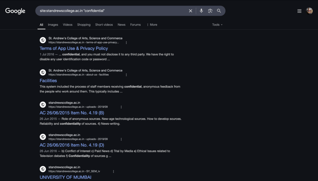Open Terms of App Use & Privacy Policy link
This screenshot has height=181, width=318.
tap(74, 48)
